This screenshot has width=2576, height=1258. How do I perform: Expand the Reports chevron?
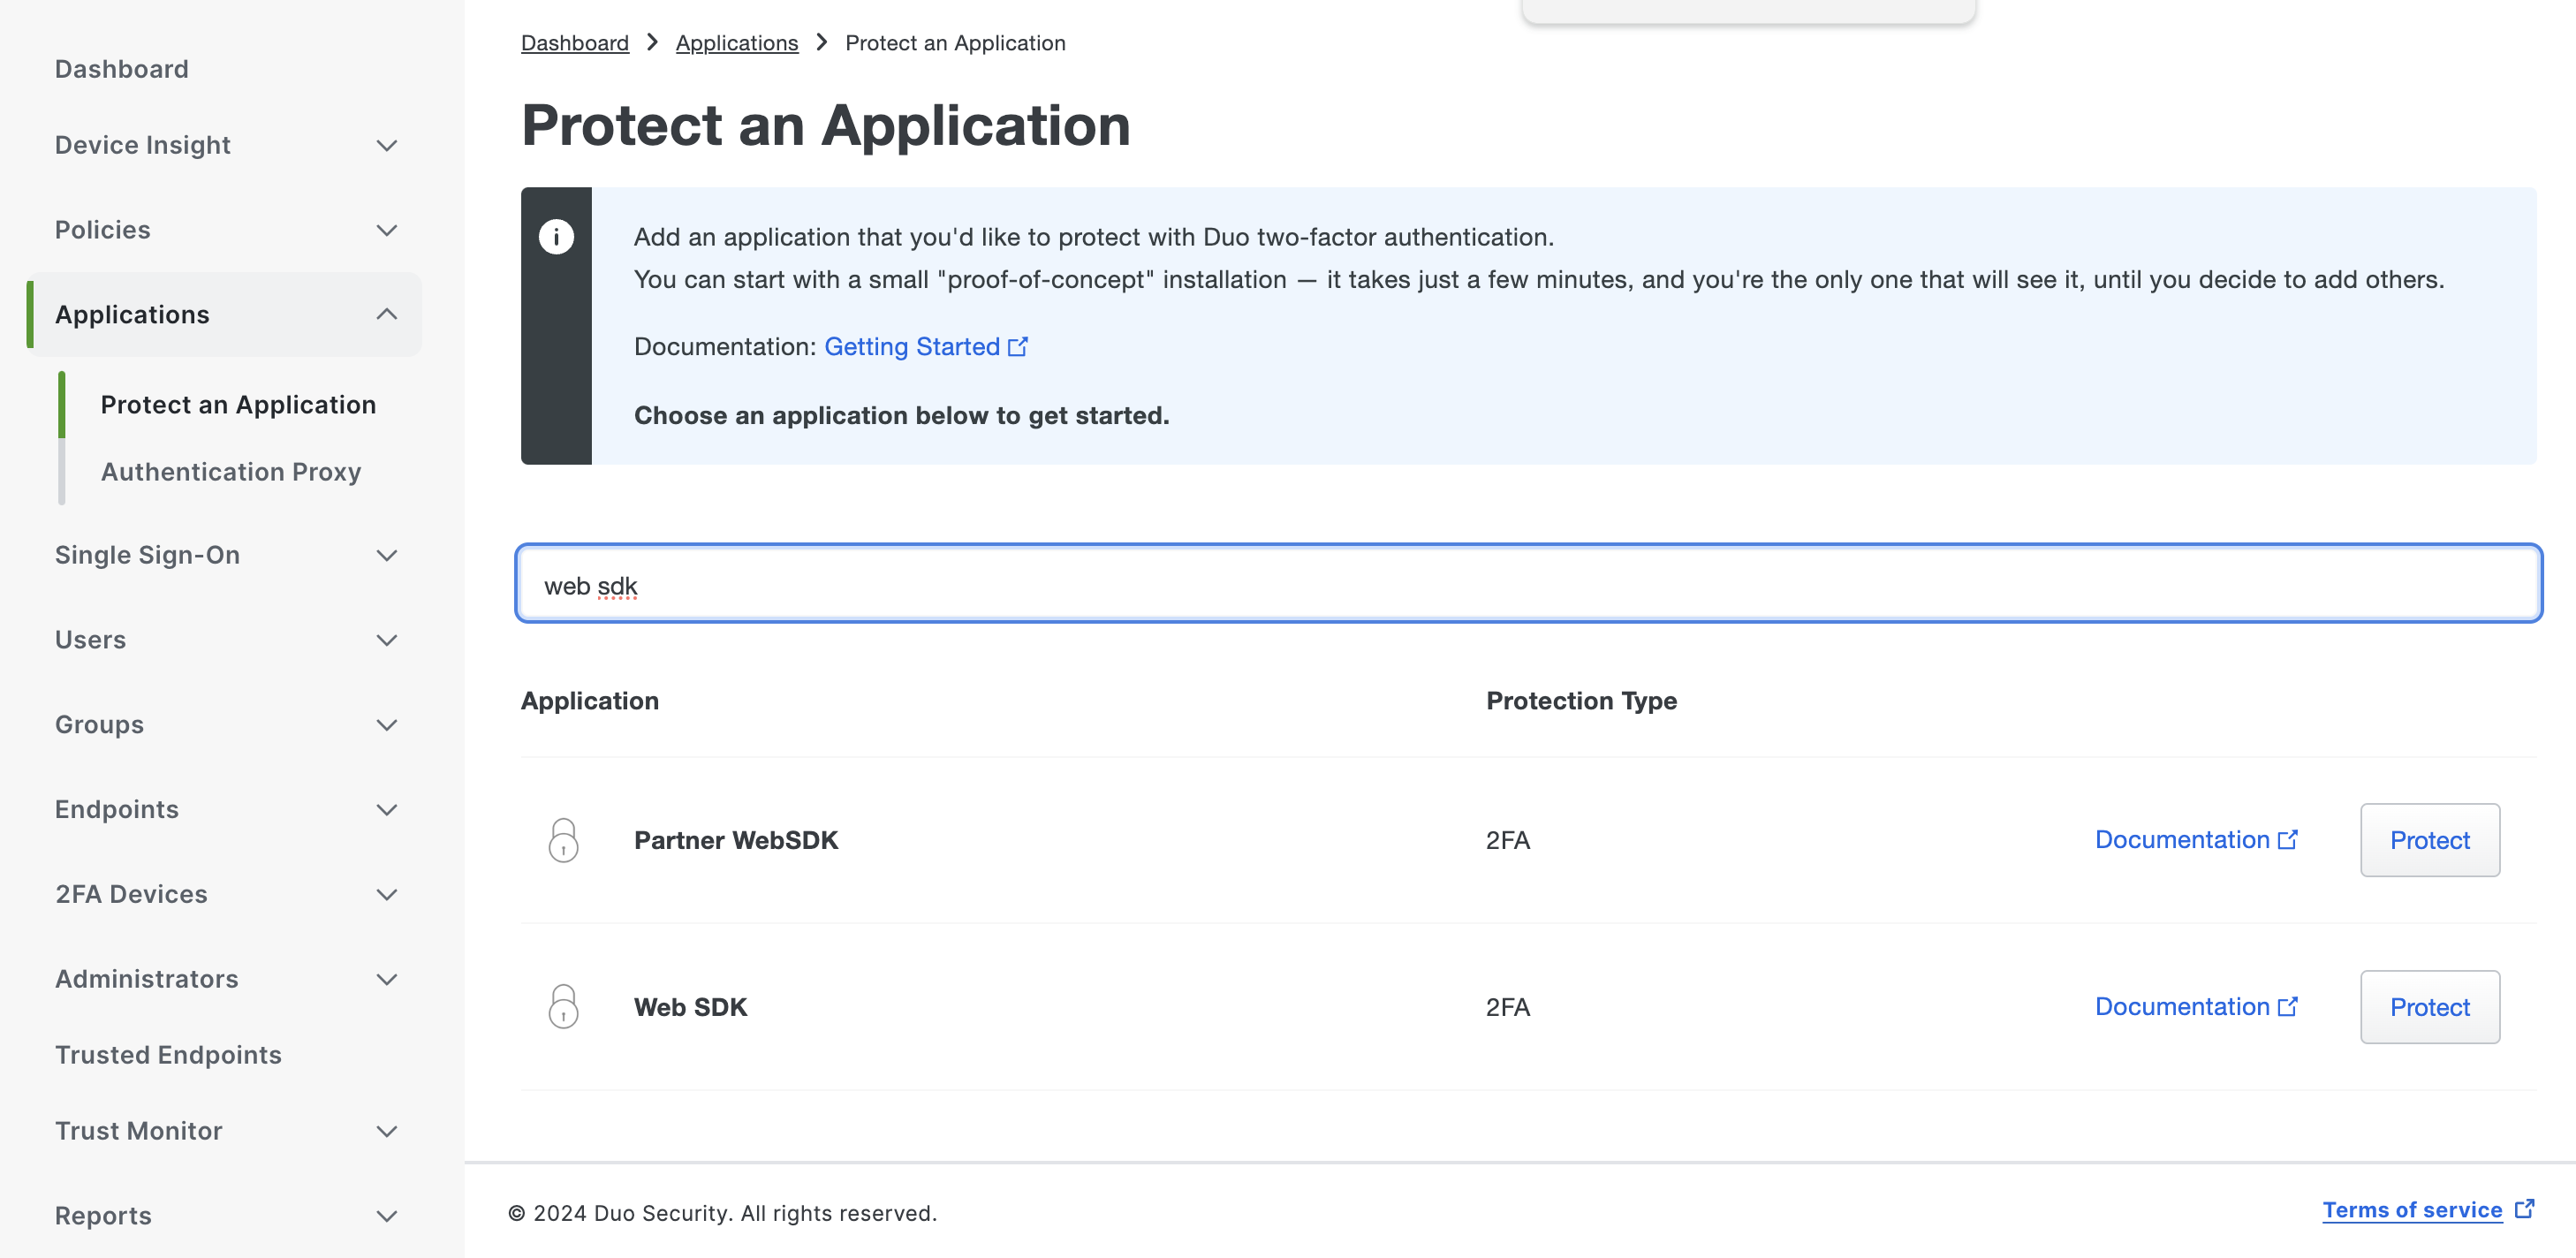coord(387,1216)
